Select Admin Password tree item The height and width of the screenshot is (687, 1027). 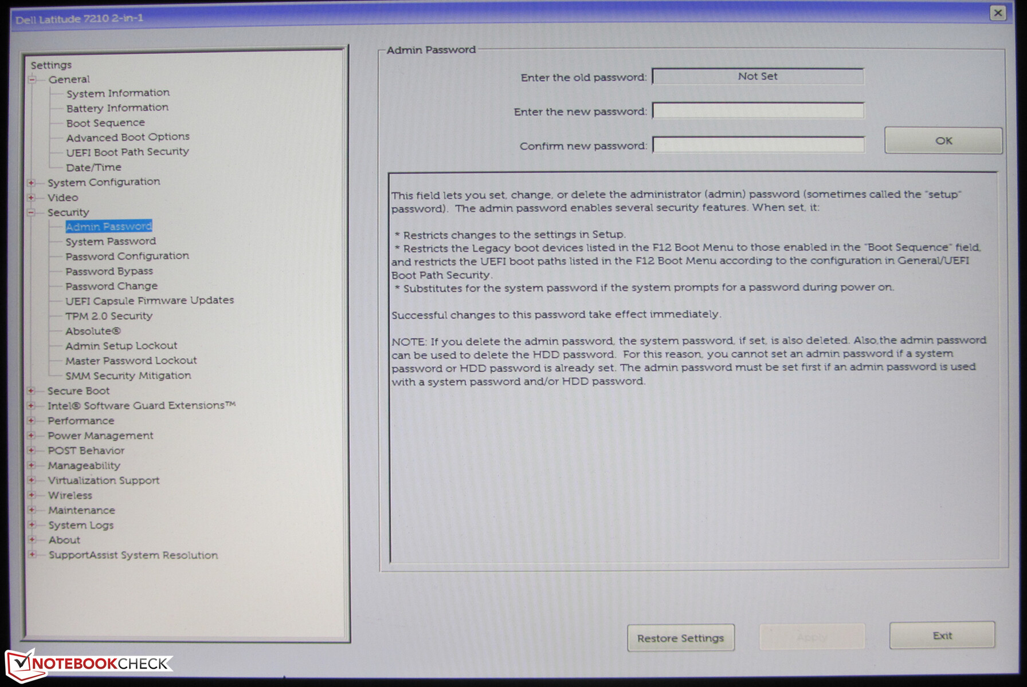(x=109, y=227)
